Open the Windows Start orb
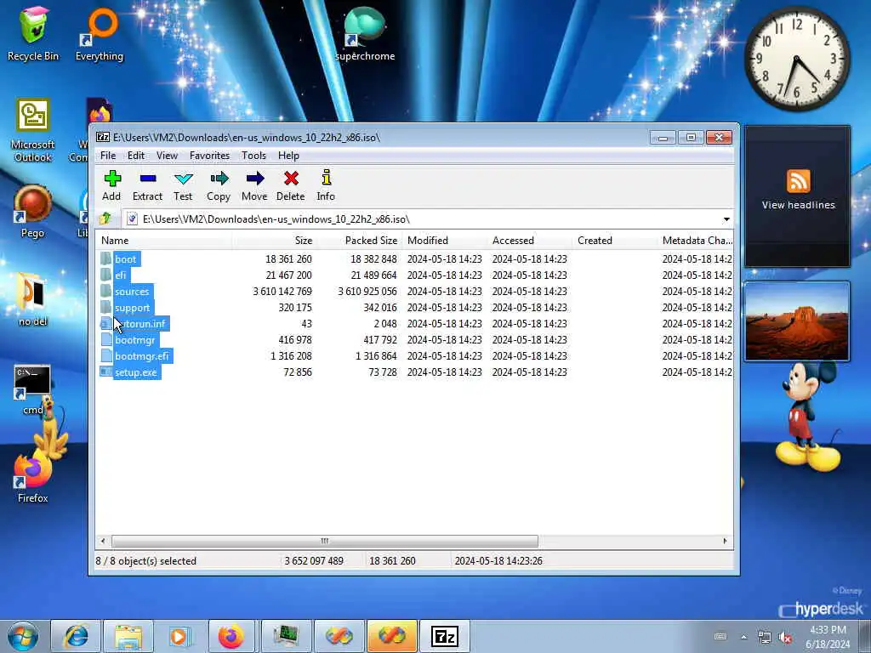This screenshot has height=653, width=871. 23,637
